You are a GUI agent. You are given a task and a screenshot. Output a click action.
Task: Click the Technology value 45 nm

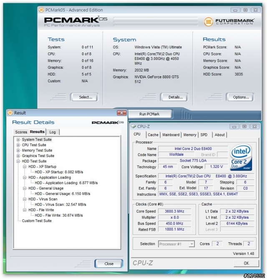168,167
